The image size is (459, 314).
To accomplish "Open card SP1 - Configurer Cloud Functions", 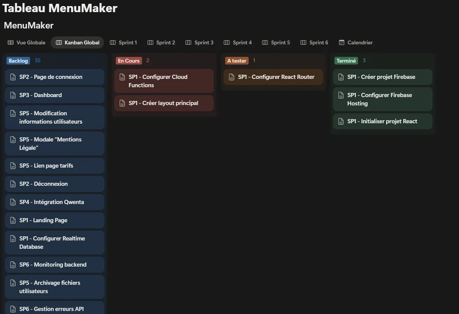I will tap(164, 81).
